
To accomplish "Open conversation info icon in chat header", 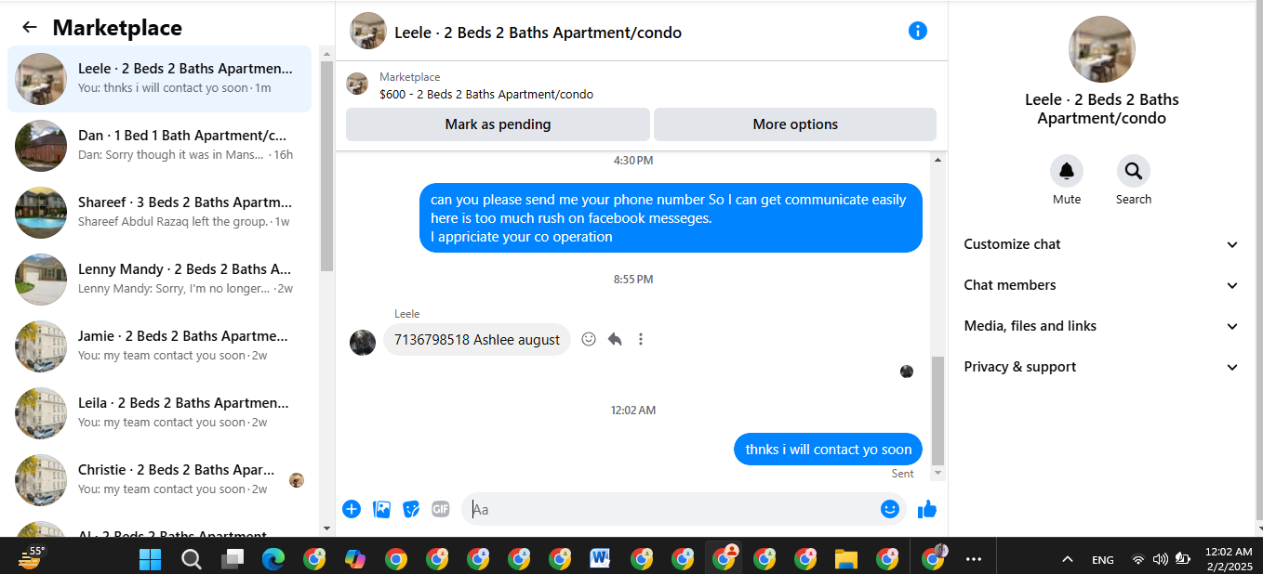I will [917, 32].
